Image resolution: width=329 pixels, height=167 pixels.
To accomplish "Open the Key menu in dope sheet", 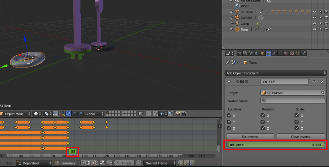I will (x=9, y=163).
